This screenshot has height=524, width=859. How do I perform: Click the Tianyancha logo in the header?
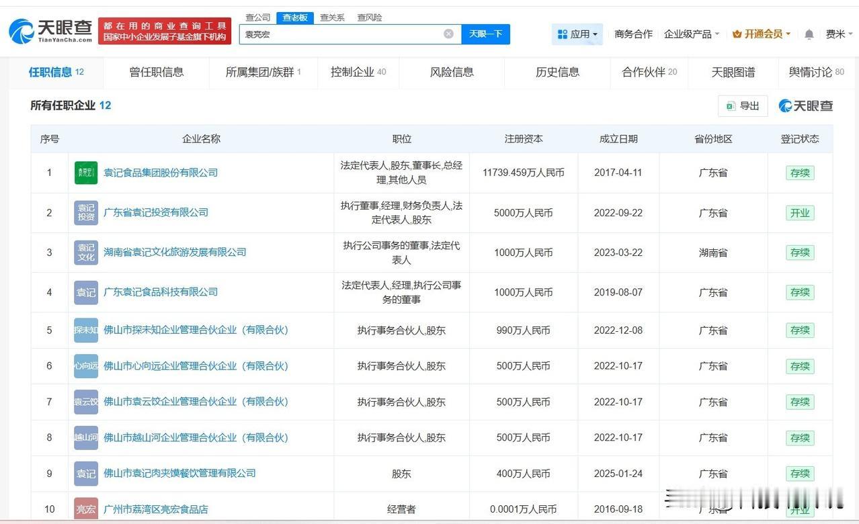[x=50, y=30]
